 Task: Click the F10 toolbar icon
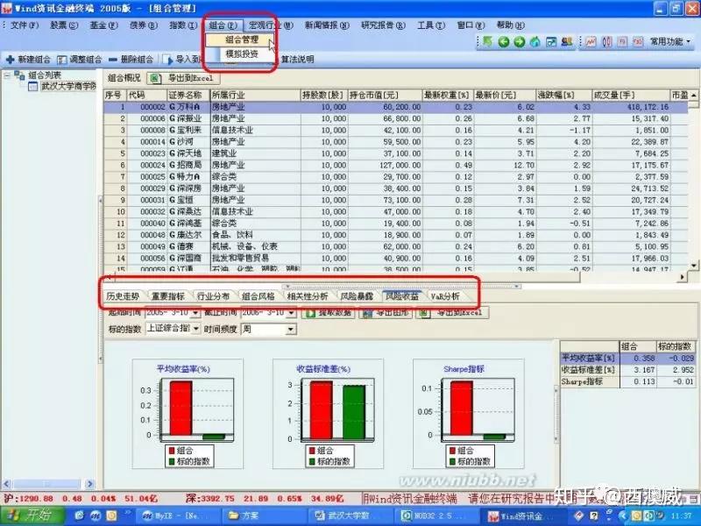pos(638,42)
